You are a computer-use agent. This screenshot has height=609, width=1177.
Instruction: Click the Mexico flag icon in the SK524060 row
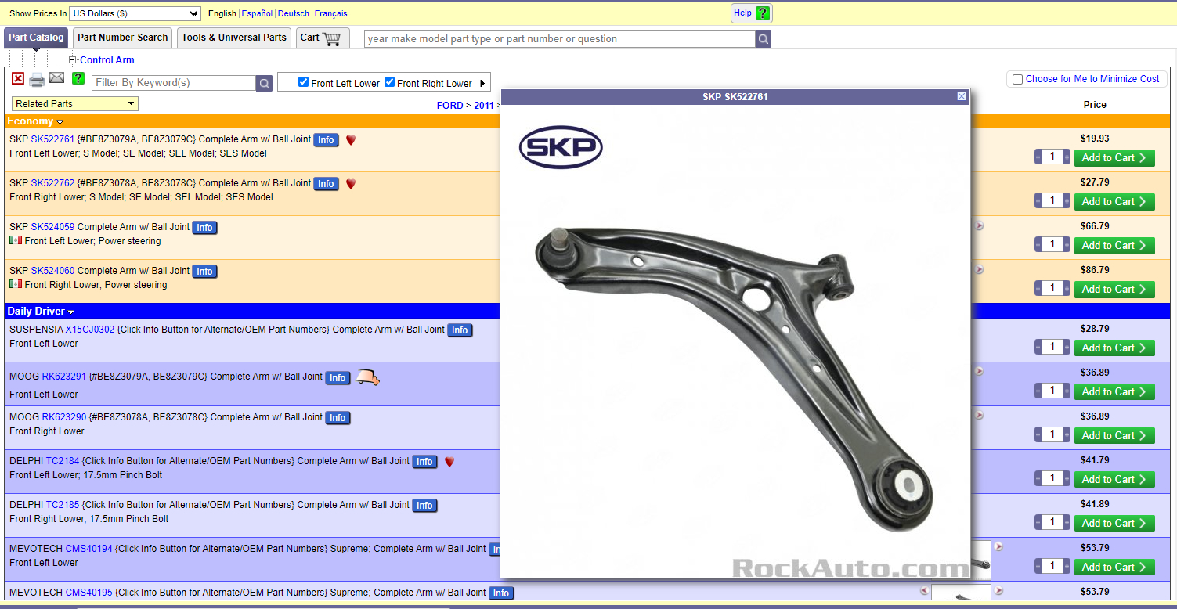16,284
